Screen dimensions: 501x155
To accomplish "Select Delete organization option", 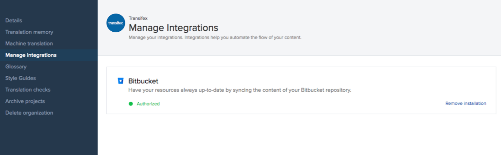I will (x=29, y=113).
